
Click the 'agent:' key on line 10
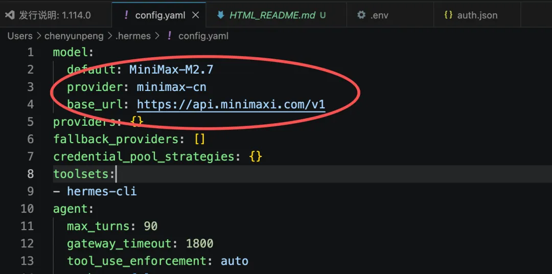pos(74,209)
